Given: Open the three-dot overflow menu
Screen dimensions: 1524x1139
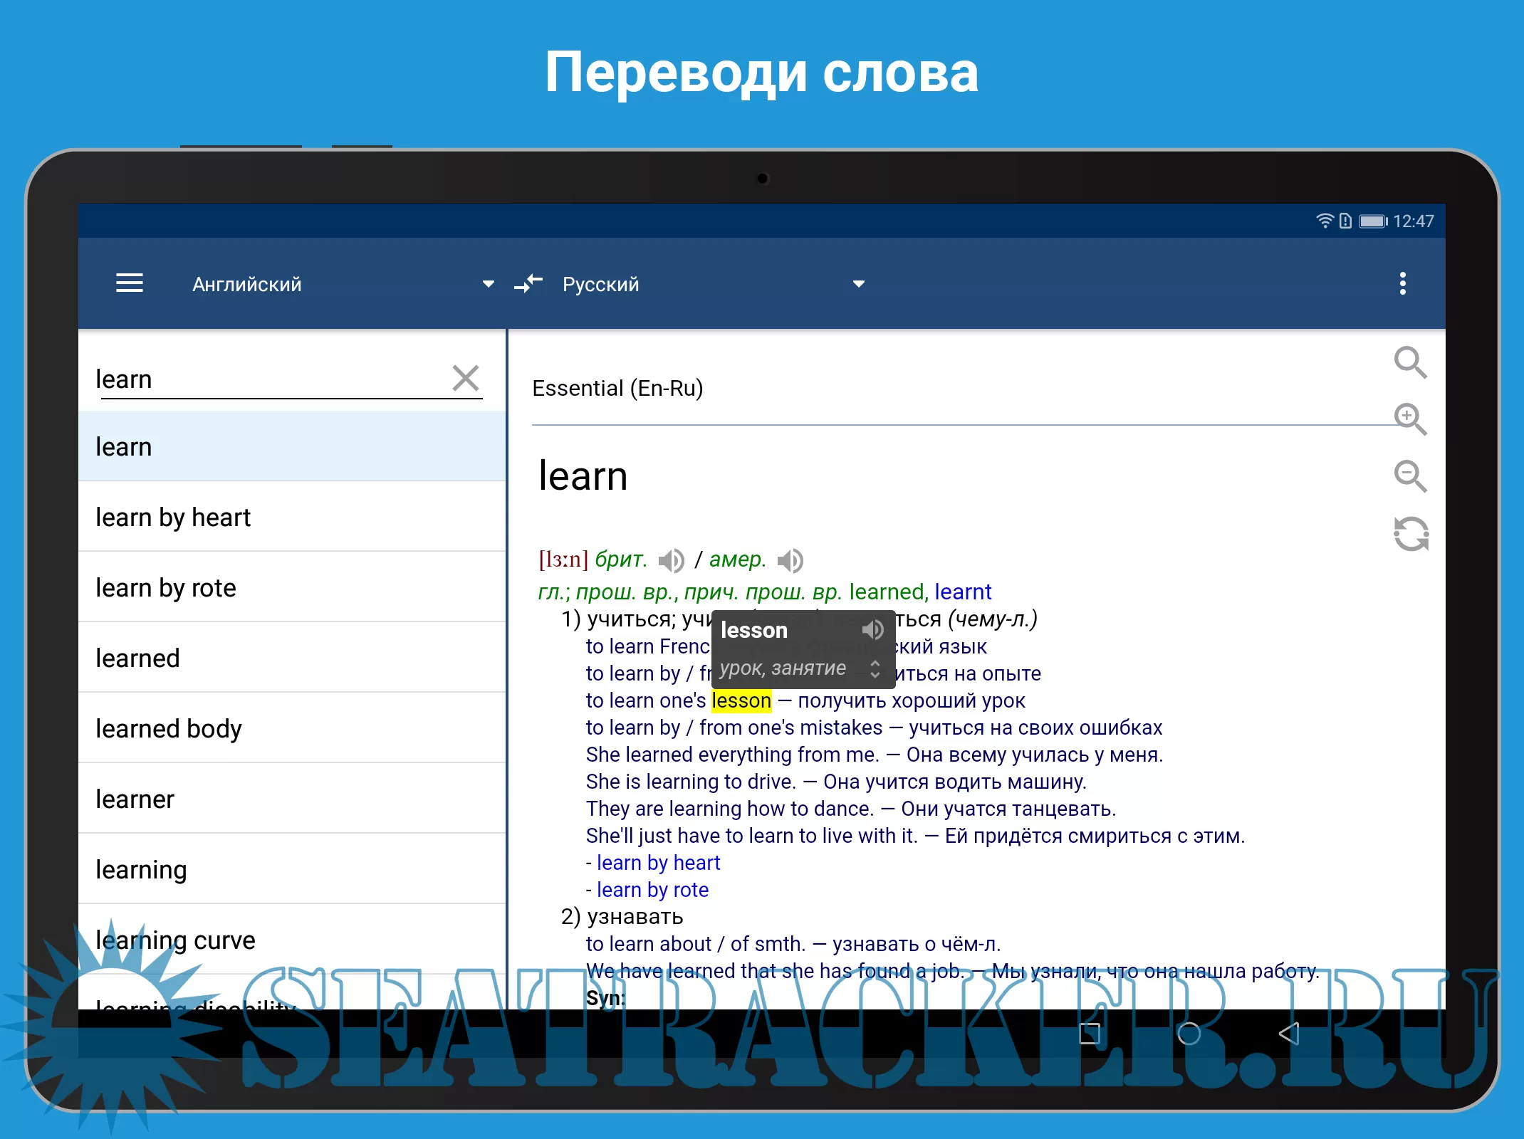Looking at the screenshot, I should point(1402,283).
